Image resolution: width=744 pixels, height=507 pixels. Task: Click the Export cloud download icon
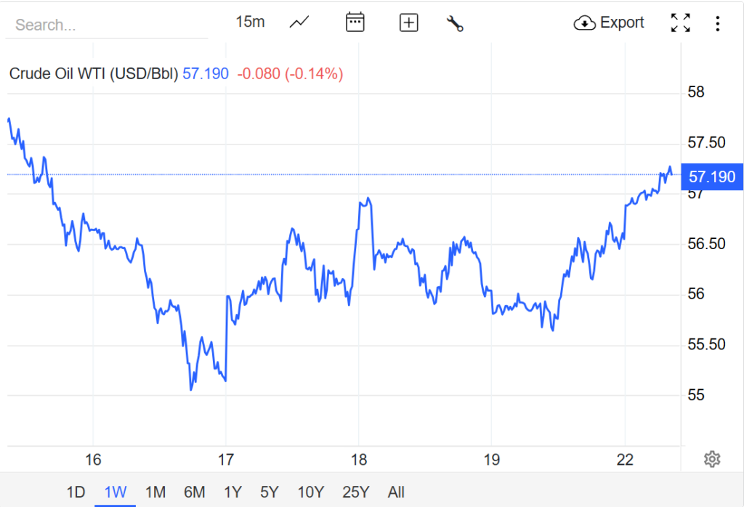click(x=585, y=23)
